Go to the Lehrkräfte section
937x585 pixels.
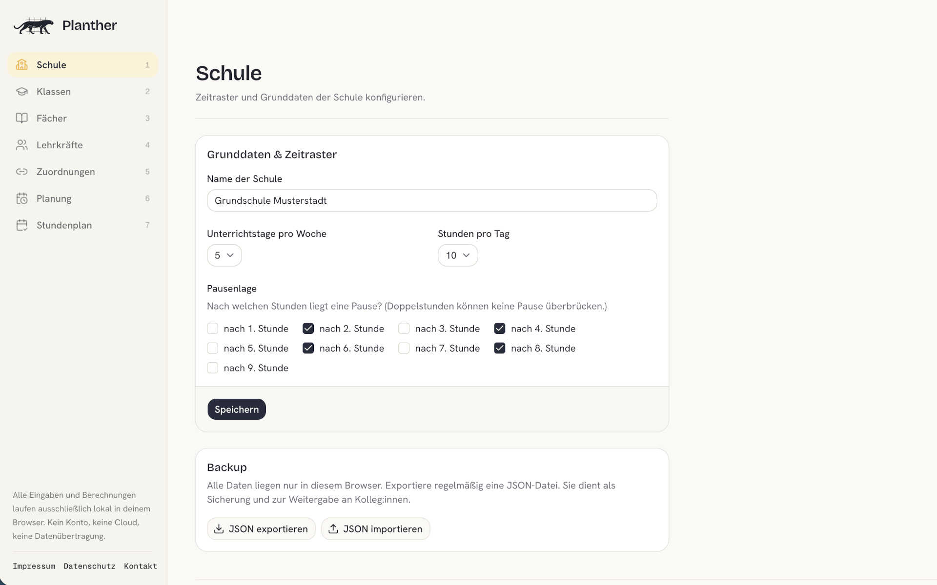(83, 145)
